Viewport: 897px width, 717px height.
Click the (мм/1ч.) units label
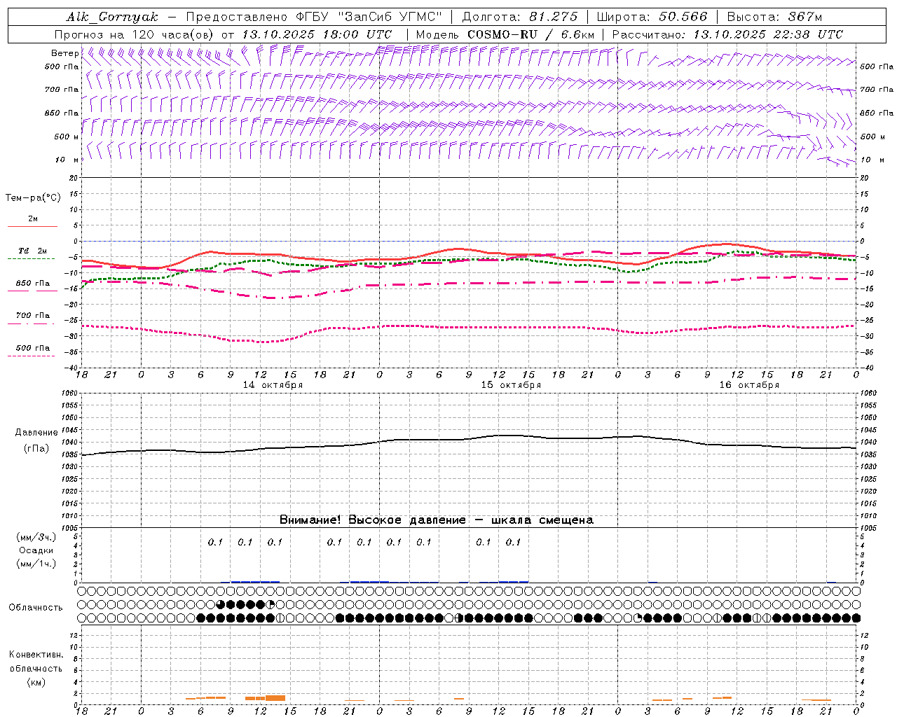pyautogui.click(x=36, y=564)
